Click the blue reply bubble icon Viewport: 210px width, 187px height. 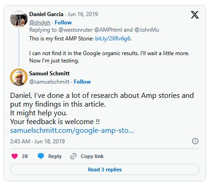pos(41,156)
